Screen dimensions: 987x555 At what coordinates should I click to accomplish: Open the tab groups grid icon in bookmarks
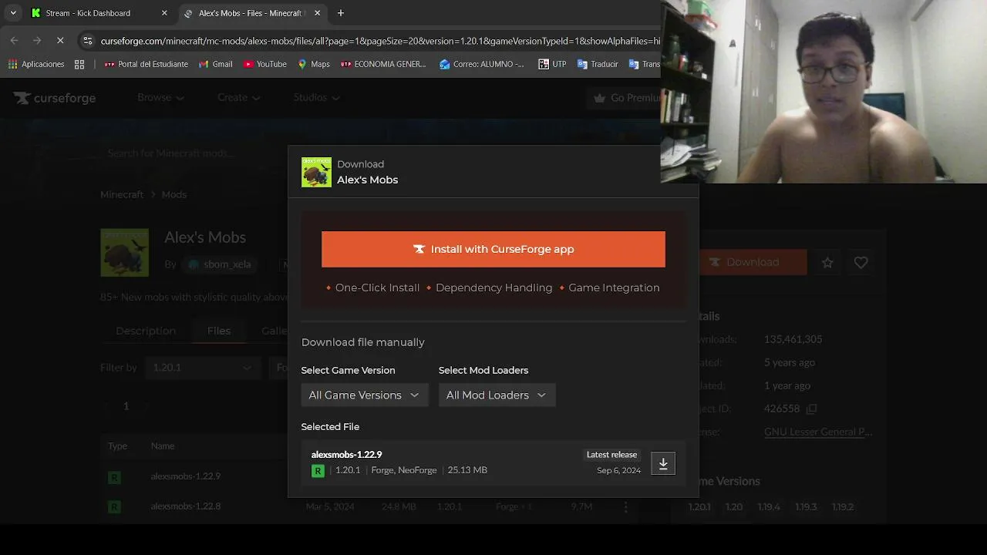coord(79,64)
